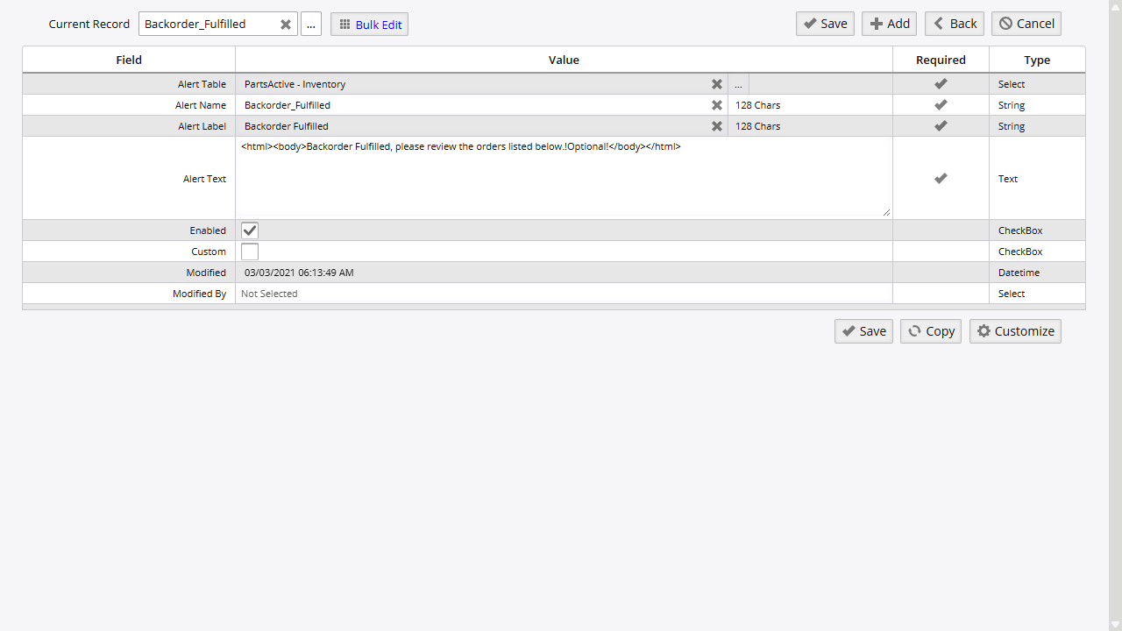Clear the Alert Name value
Image resolution: width=1122 pixels, height=631 pixels.
pos(717,105)
